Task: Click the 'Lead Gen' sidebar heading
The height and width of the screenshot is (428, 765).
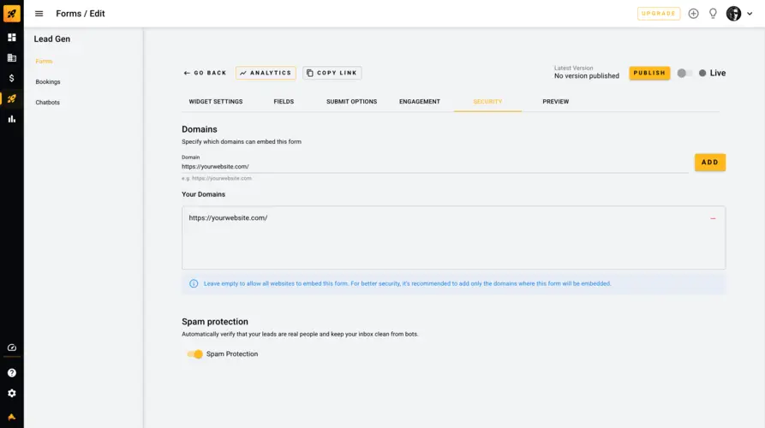Action: coord(51,39)
